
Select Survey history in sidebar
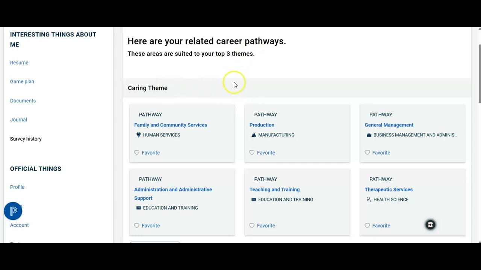click(26, 139)
